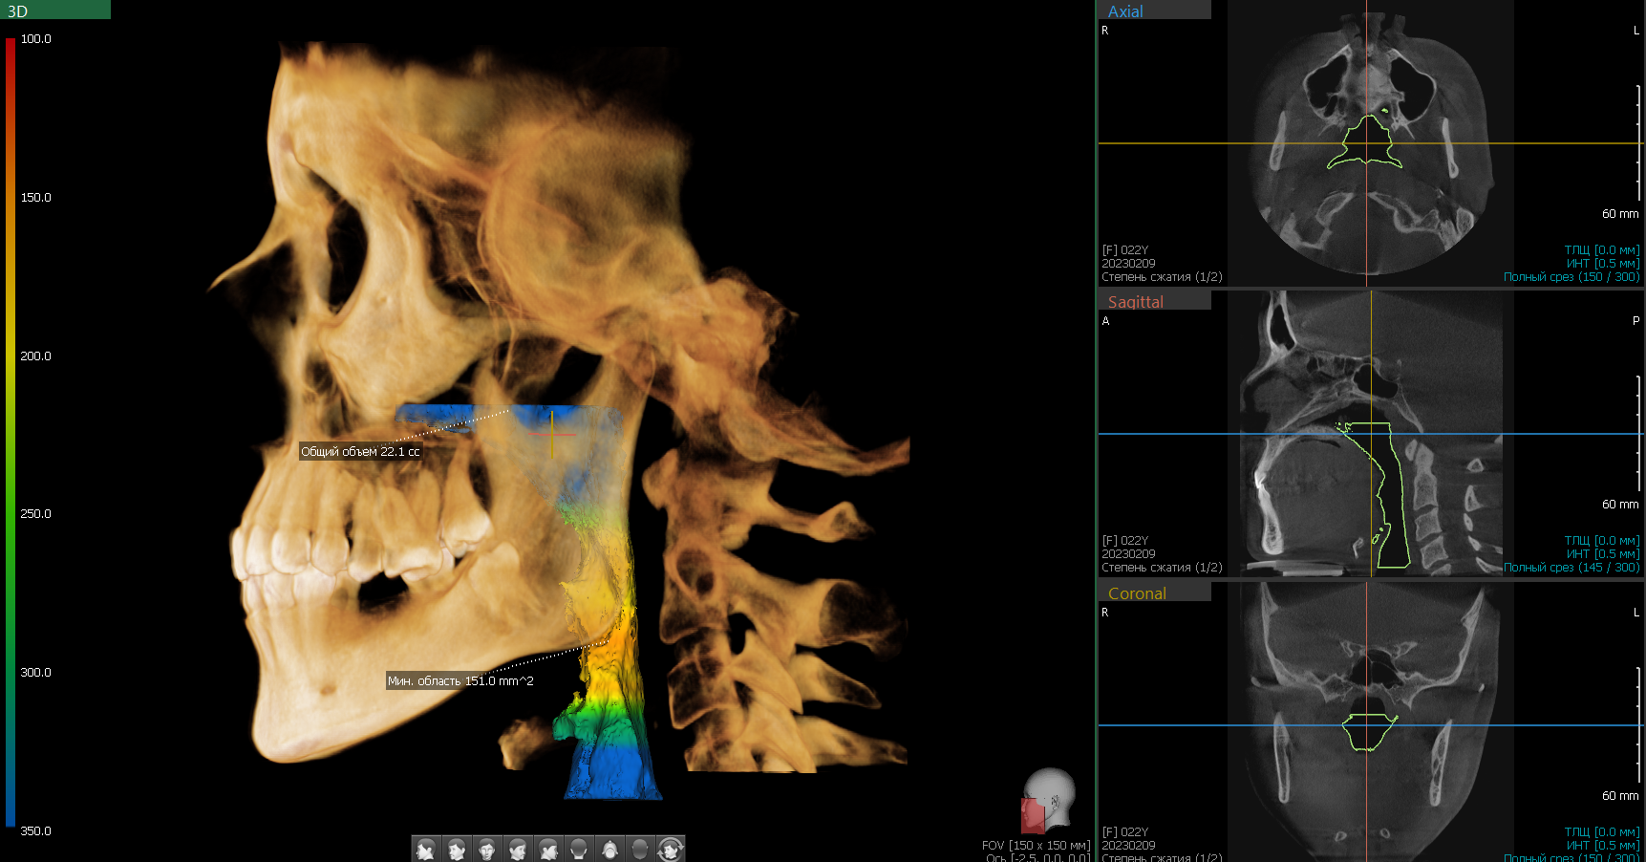Viewport: 1646px width, 862px height.
Task: Click the Axial slice counter (150 / 300)
Action: coord(1608,277)
